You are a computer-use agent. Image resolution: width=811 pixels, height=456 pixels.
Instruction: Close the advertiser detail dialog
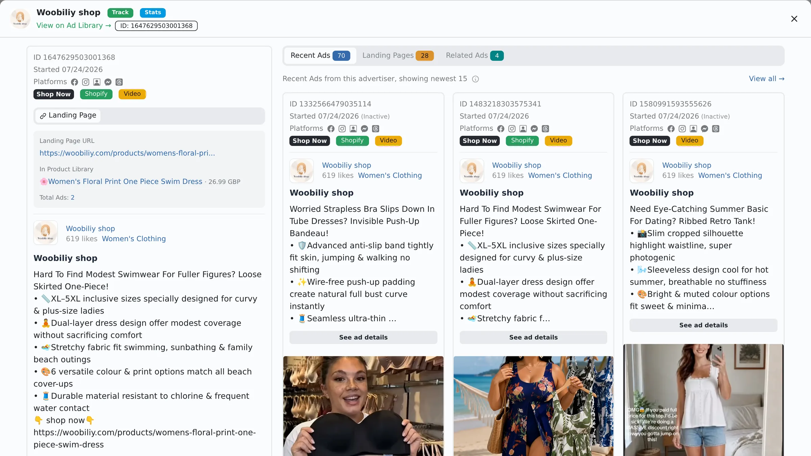794,19
